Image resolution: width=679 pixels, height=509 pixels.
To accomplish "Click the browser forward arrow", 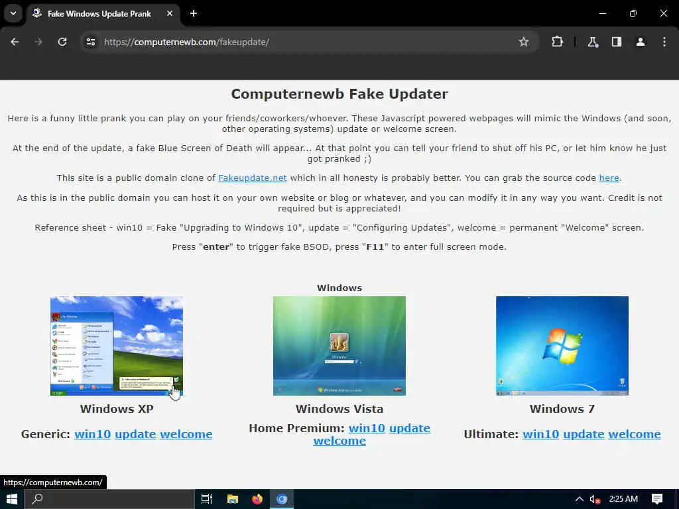I will tap(38, 42).
